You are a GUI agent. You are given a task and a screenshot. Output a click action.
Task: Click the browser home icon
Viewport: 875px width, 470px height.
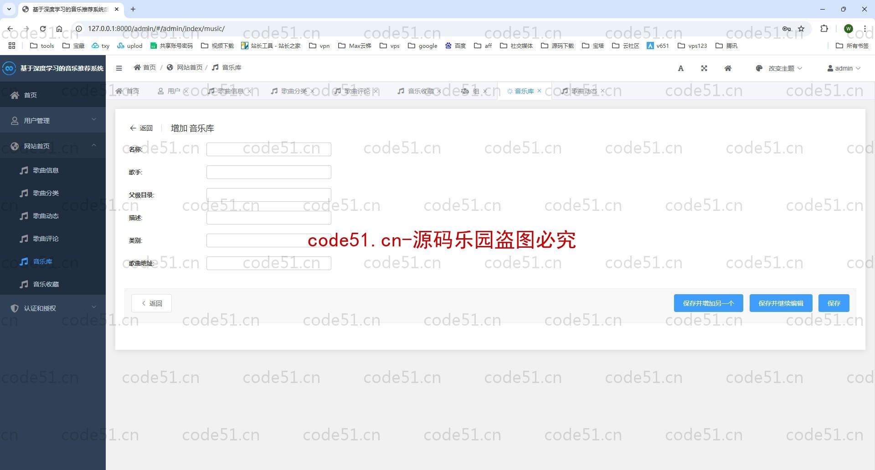click(x=59, y=28)
